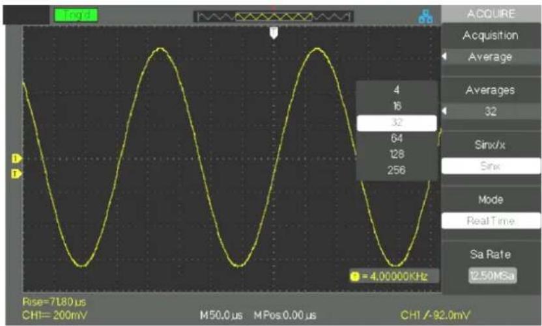
Task: Choose 64 in the averages list
Action: [x=397, y=138]
